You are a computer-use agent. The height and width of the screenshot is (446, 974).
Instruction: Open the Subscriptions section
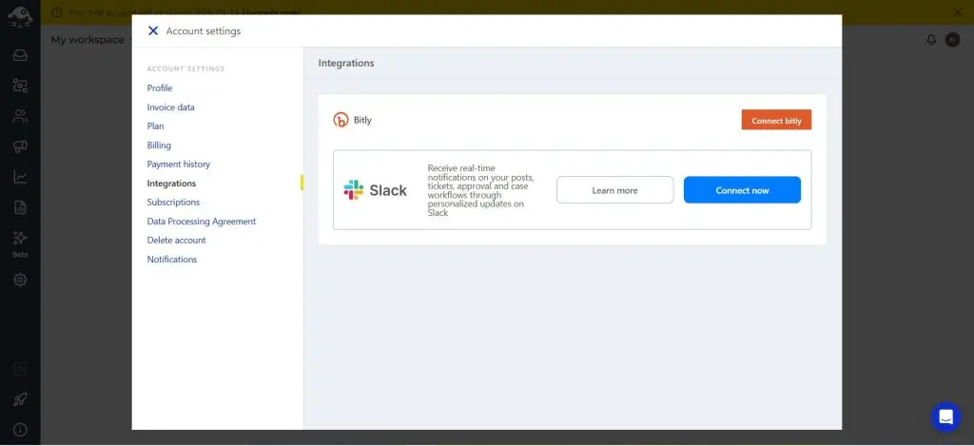pos(173,202)
